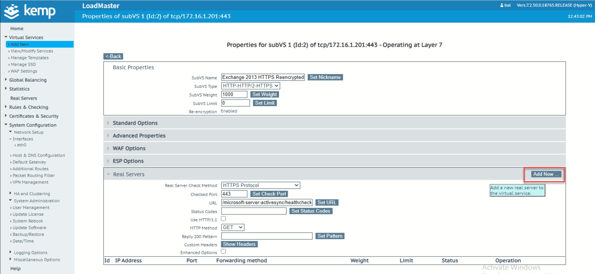Focus the SubVS Name input field

[263, 77]
